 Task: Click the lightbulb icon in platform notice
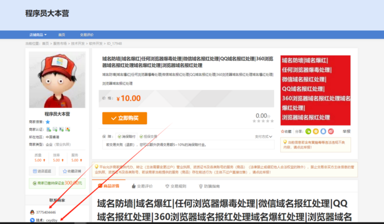tap(96, 167)
